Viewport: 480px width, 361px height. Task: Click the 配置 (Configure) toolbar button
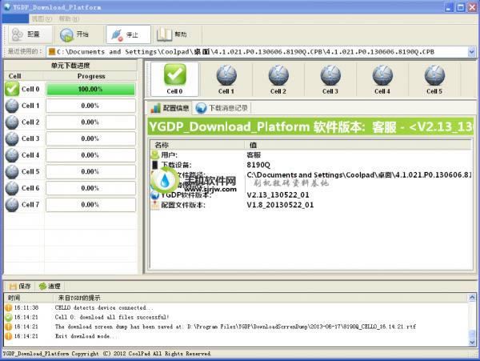point(26,34)
